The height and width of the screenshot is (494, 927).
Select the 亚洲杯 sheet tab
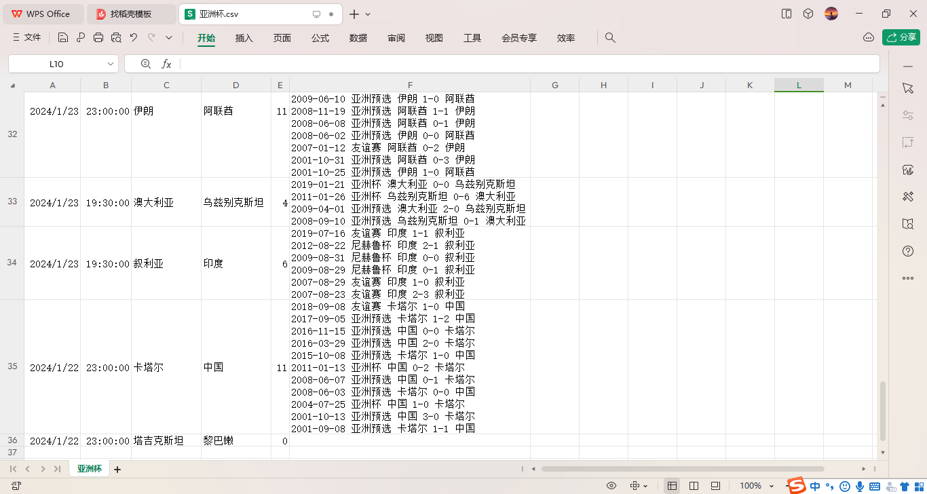(x=89, y=469)
